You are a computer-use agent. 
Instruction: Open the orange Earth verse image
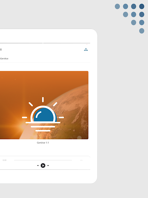coord(44,105)
